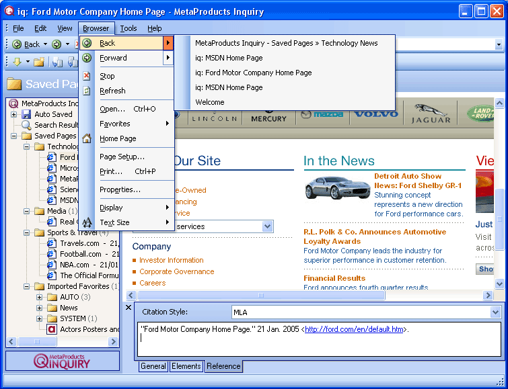
Task: Open the toolbar Forward history dropdown arrow
Action: [67, 44]
